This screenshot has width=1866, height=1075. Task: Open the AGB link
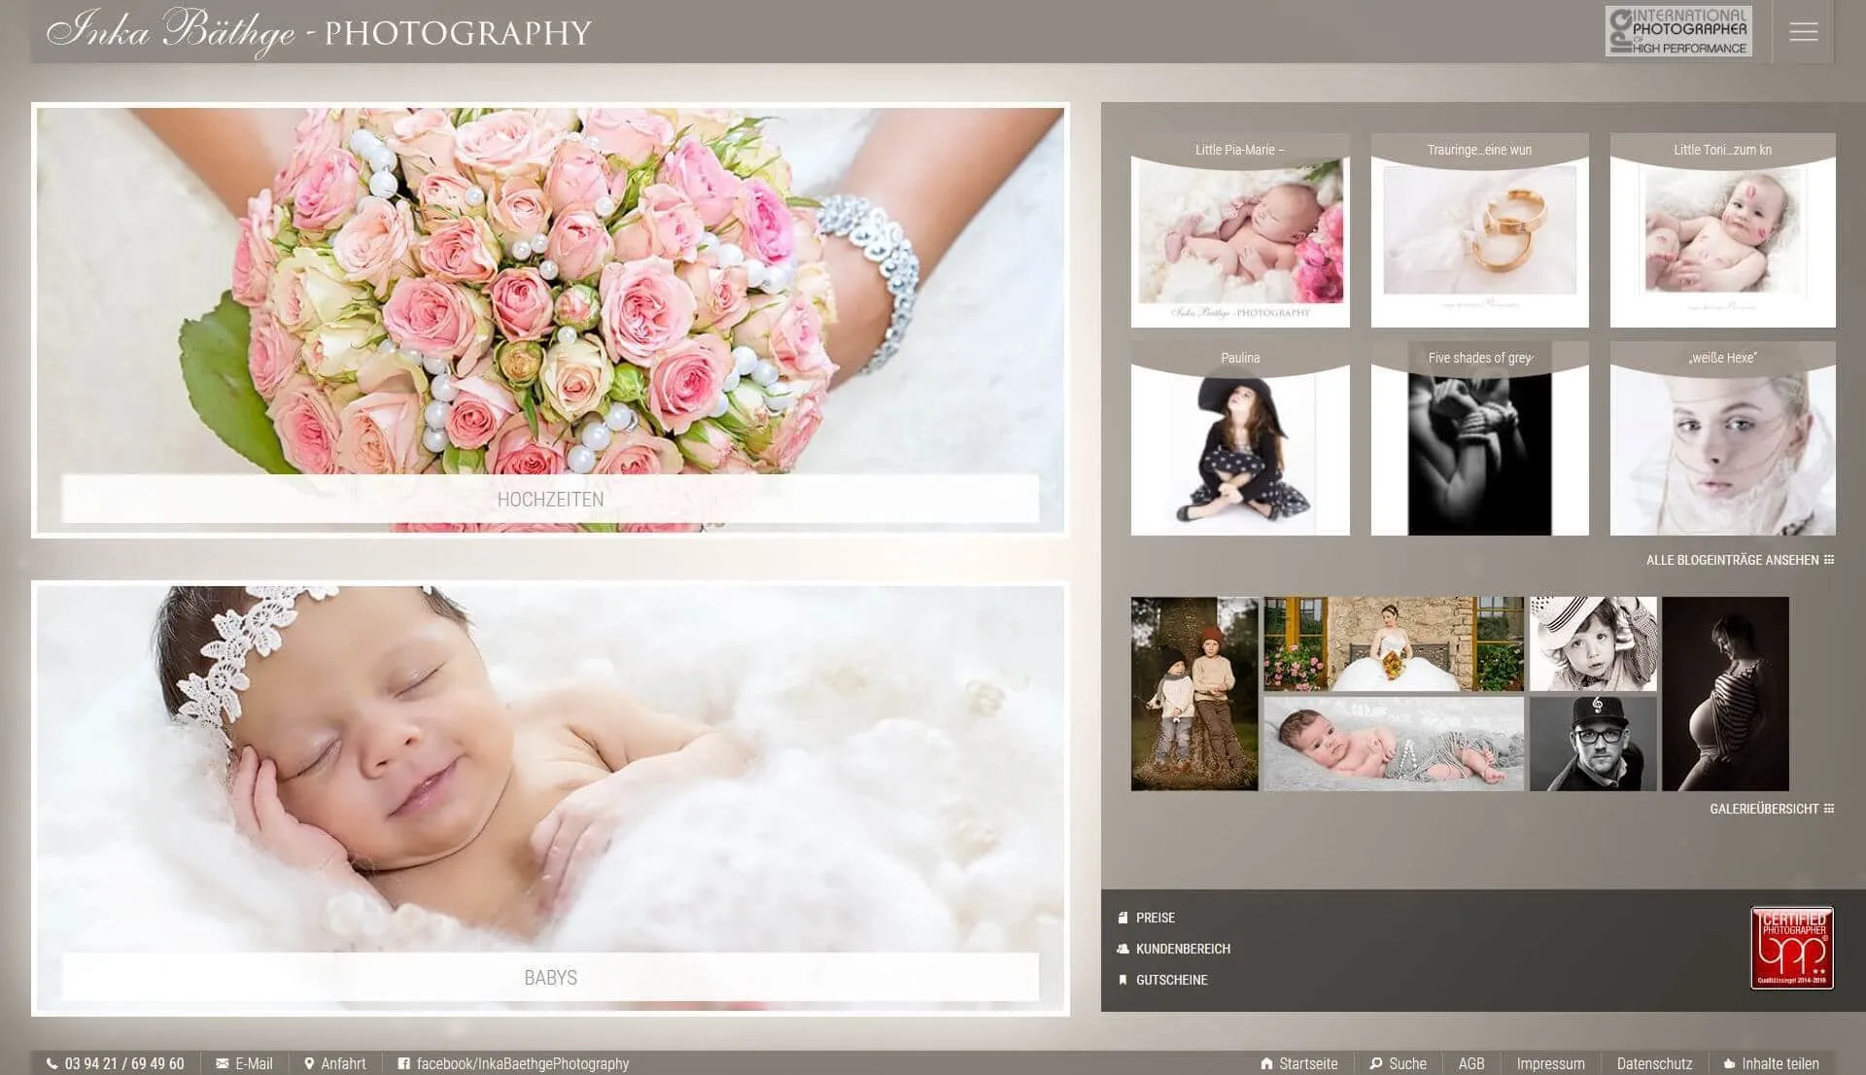1472,1063
